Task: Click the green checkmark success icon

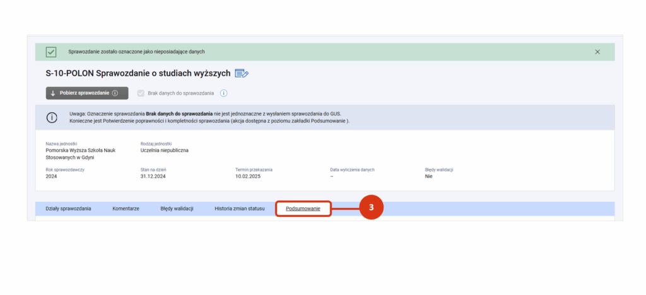Action: [x=51, y=52]
